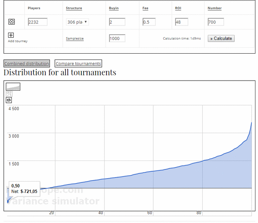Click the 80 x-axis label
This screenshot has height=223, width=258.
(199, 213)
